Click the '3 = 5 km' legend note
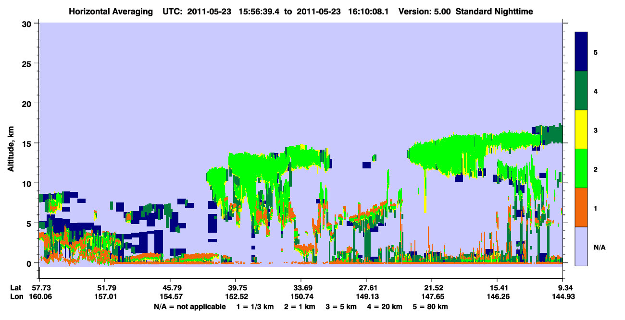The height and width of the screenshot is (320, 625). click(x=341, y=307)
